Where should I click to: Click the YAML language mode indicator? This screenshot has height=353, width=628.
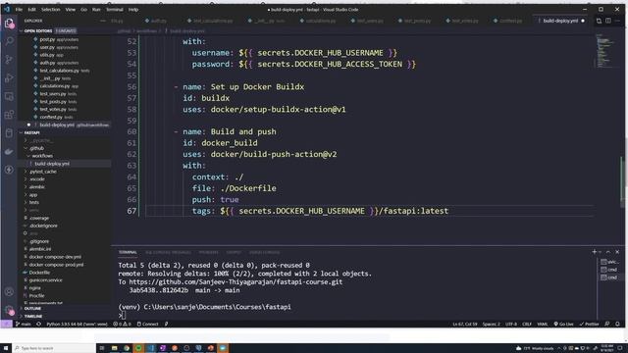coord(543,325)
